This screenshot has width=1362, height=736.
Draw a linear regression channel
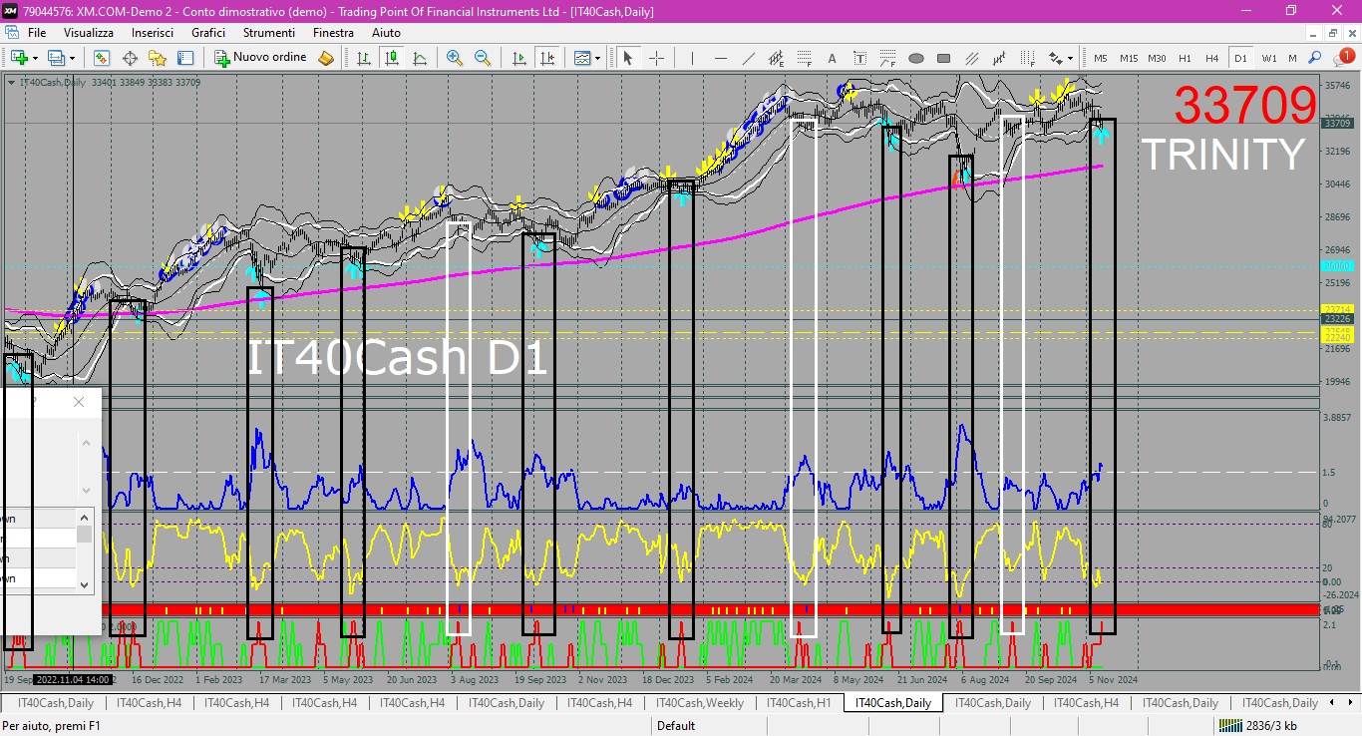click(999, 58)
